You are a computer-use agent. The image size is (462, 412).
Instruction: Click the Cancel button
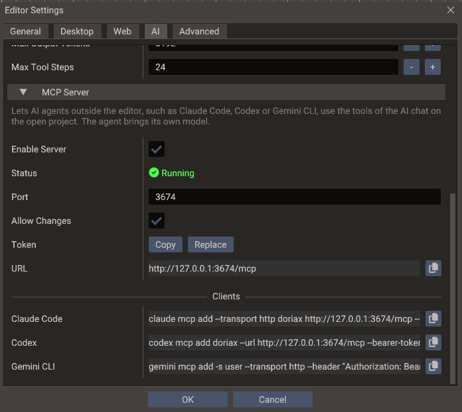click(x=273, y=399)
